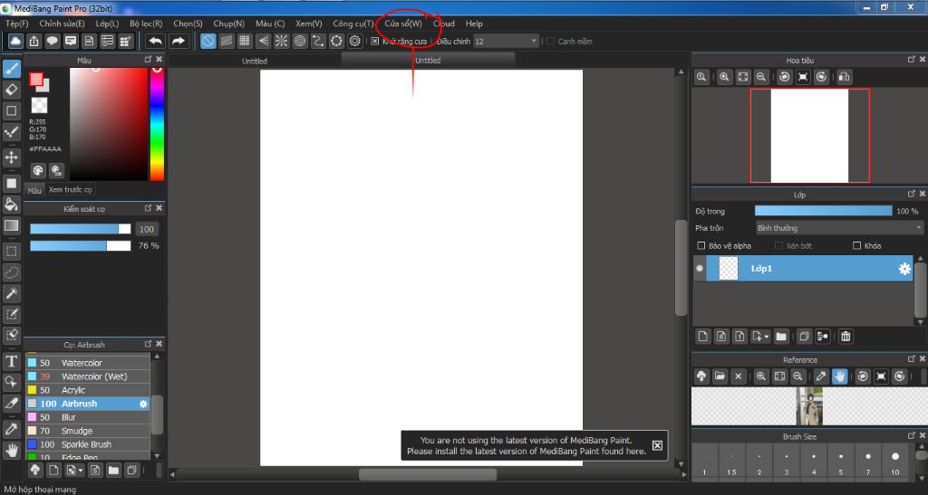The width and height of the screenshot is (928, 495).
Task: Select Smudge brush in list
Action: pyautogui.click(x=88, y=431)
